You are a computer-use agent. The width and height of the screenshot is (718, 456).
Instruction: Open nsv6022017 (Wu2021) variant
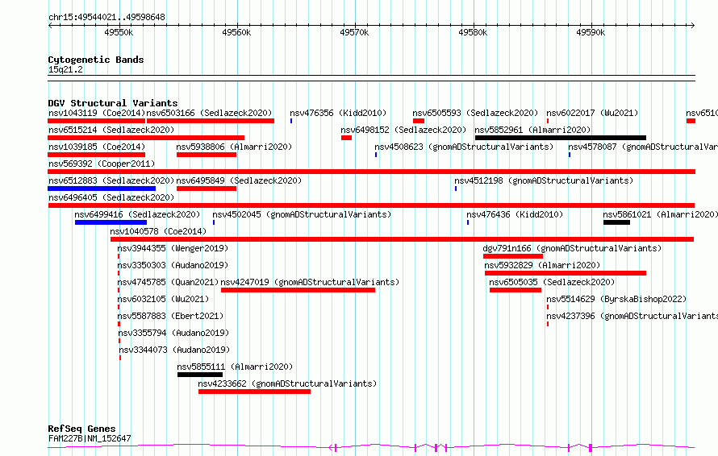tap(592, 113)
